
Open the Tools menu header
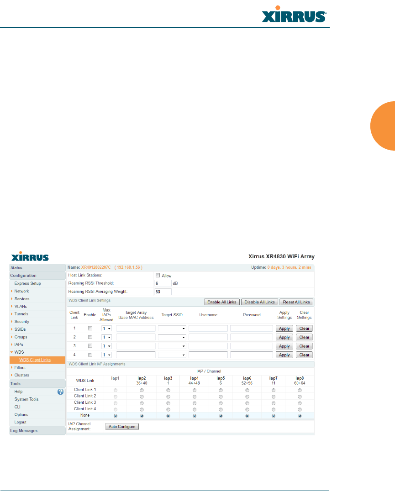[x=37, y=384]
